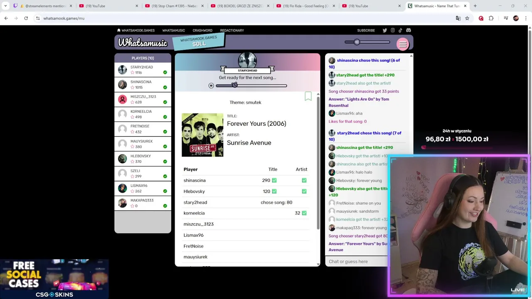The image size is (532, 299).
Task: Switch to the BOXDEL GROZI tab
Action: coord(240,6)
